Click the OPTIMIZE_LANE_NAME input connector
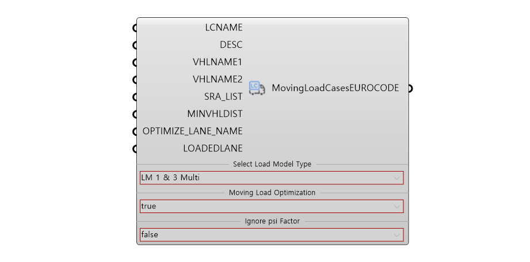The height and width of the screenshot is (262, 530). (135, 131)
